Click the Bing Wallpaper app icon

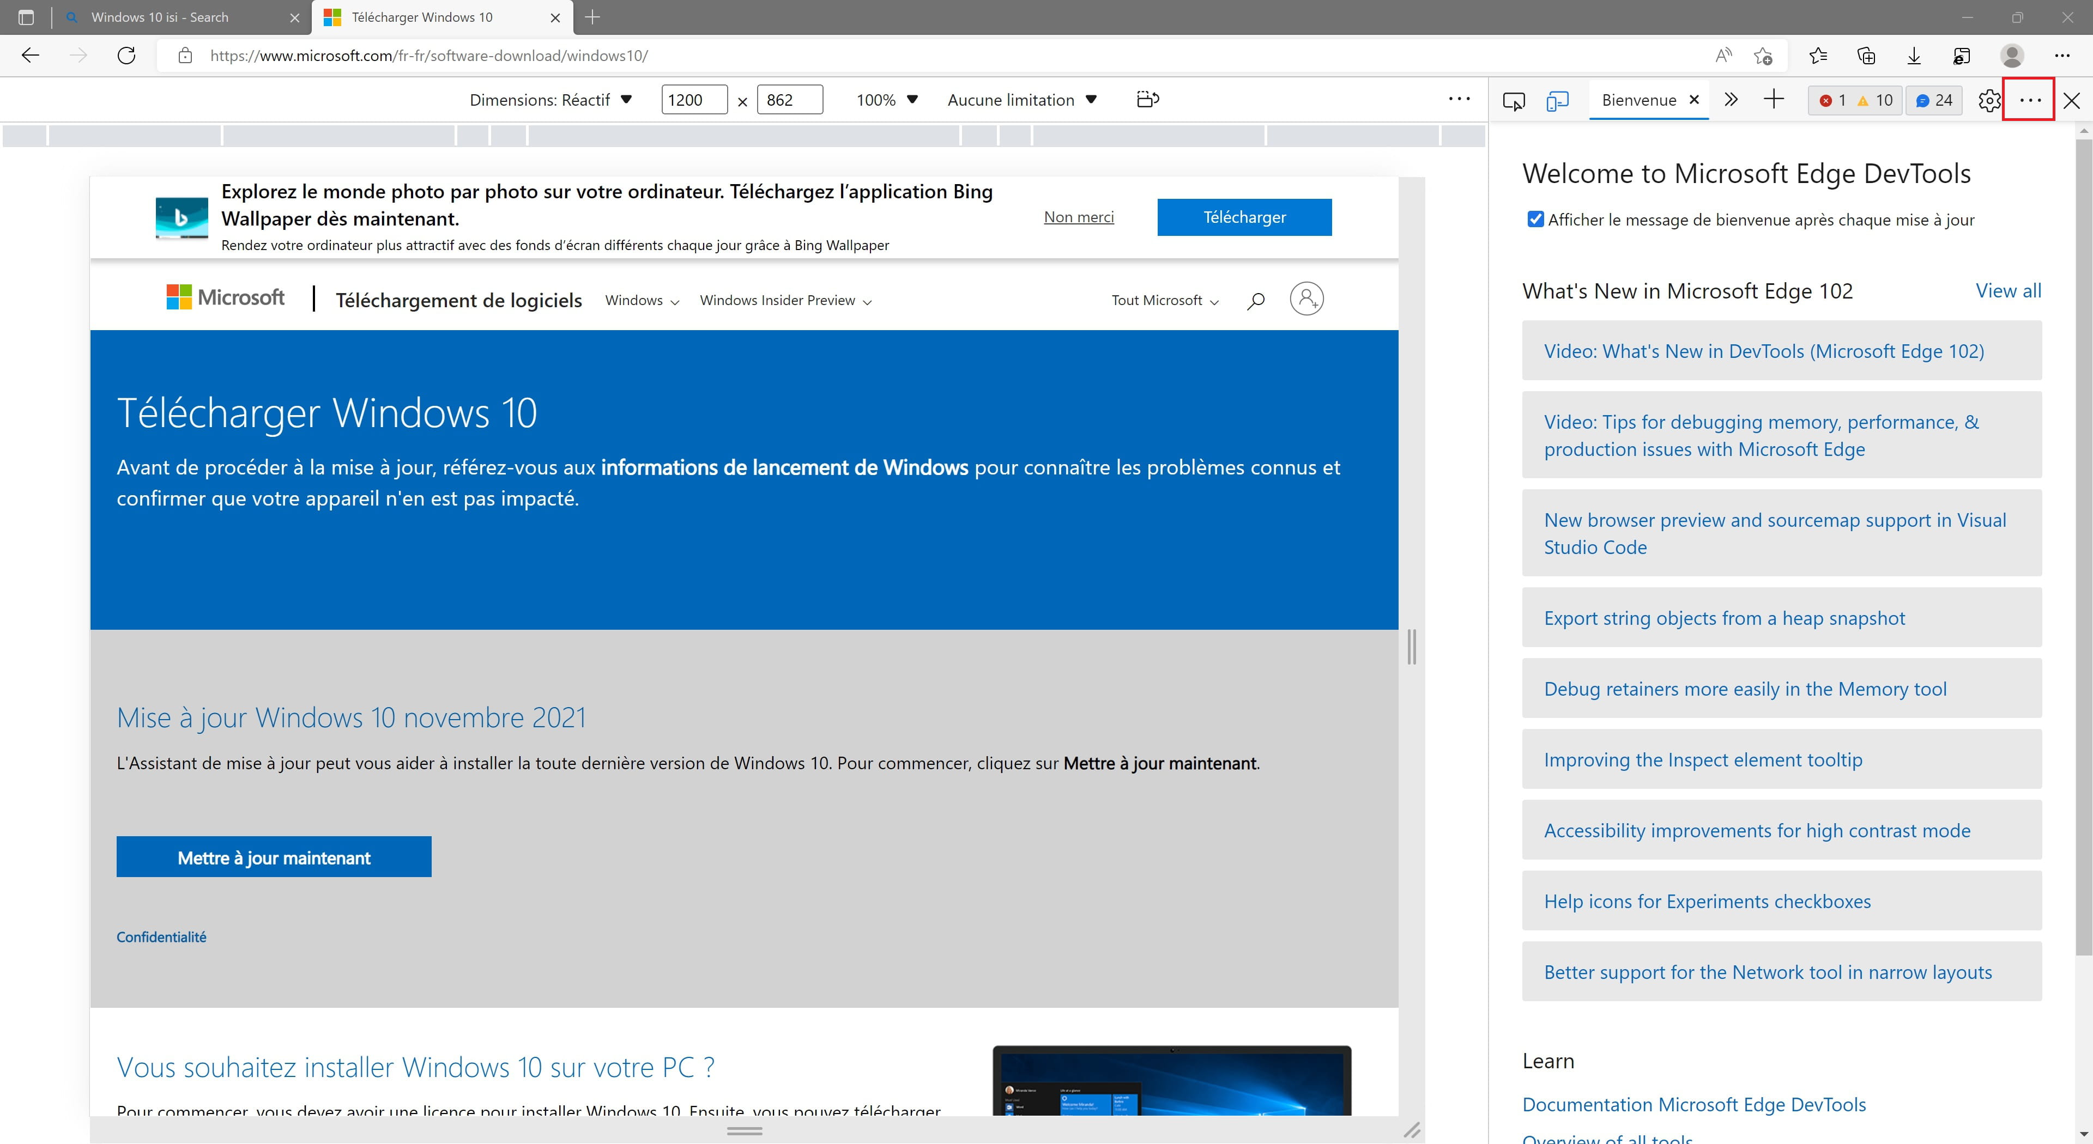tap(181, 217)
